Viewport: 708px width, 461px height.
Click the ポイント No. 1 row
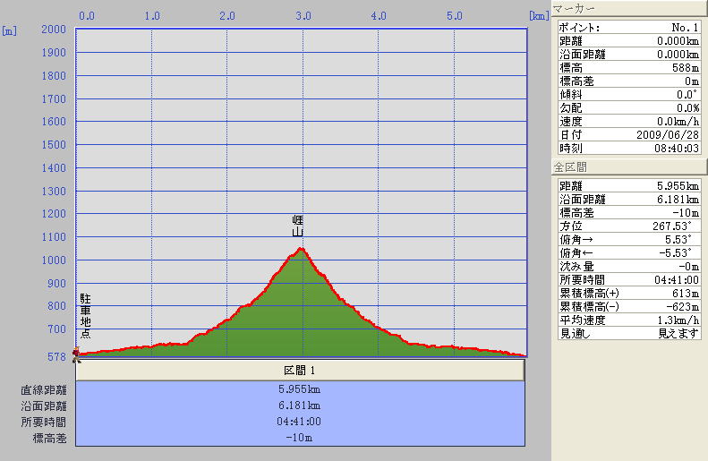click(x=629, y=28)
